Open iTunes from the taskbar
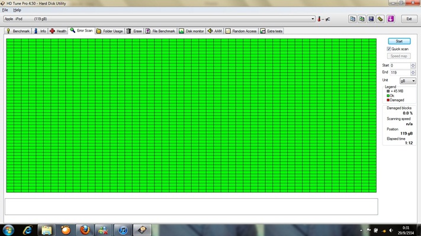This screenshot has height=236, width=421. 123,230
